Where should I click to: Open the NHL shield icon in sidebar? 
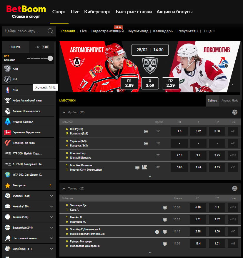pyautogui.click(x=7, y=79)
